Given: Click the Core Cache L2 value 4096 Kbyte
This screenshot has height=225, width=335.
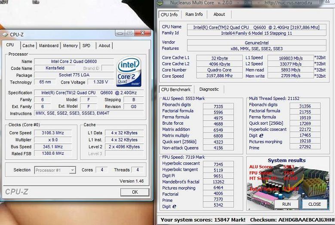Looking at the screenshot, I should pos(219,64).
